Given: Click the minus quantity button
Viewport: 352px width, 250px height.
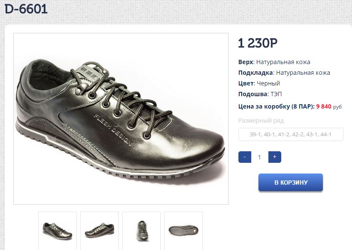Looking at the screenshot, I should pyautogui.click(x=244, y=157).
